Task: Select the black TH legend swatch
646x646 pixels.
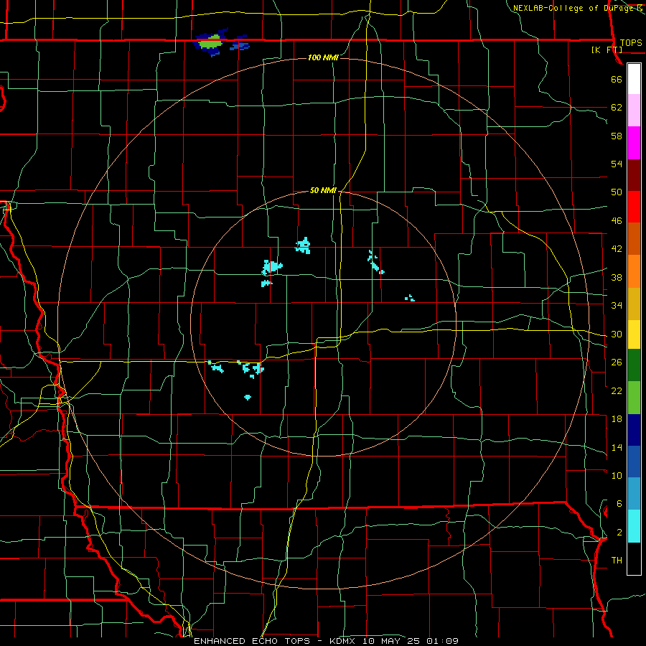Action: point(634,558)
